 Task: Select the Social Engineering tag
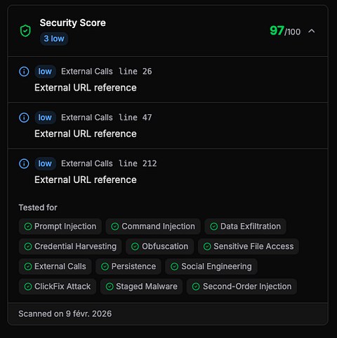click(x=211, y=266)
